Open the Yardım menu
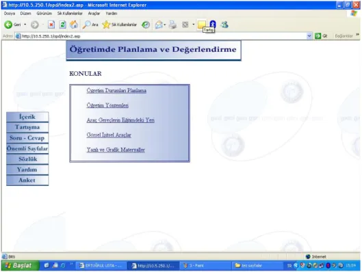Image resolution: width=362 pixels, height=272 pixels. point(112,14)
